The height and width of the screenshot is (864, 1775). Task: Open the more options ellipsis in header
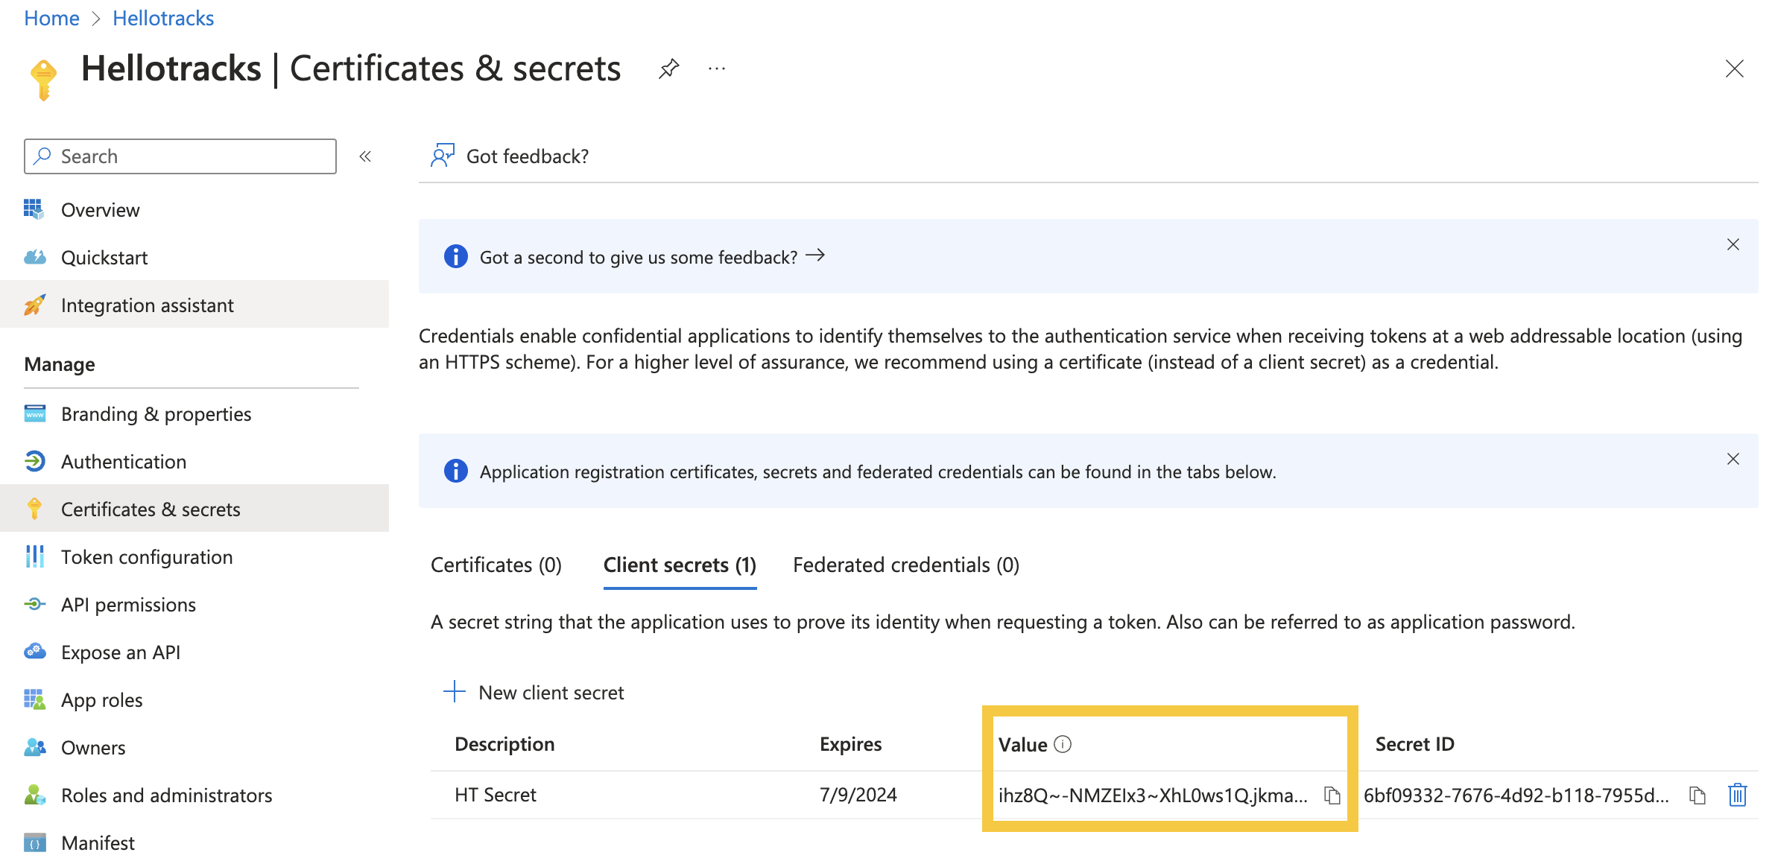tap(716, 69)
